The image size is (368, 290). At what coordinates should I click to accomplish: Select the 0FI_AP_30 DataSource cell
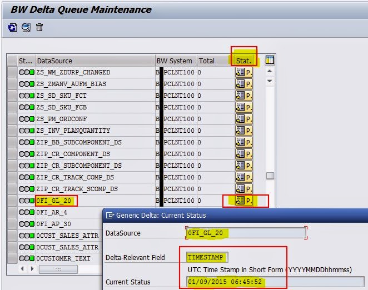tap(69, 224)
